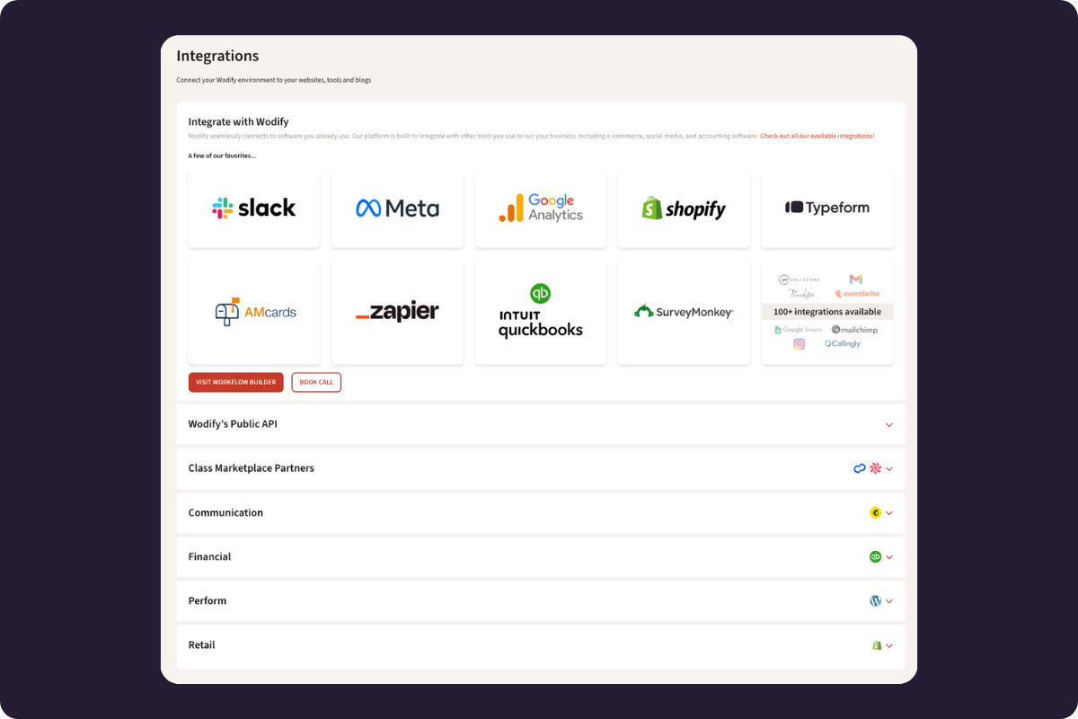1078x719 pixels.
Task: Click the Thankster script logo
Action: click(x=800, y=294)
